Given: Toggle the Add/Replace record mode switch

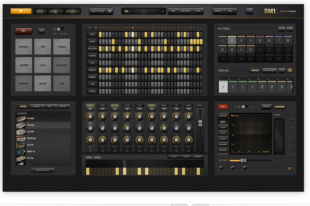Looking at the screenshot, I should click(60, 29).
